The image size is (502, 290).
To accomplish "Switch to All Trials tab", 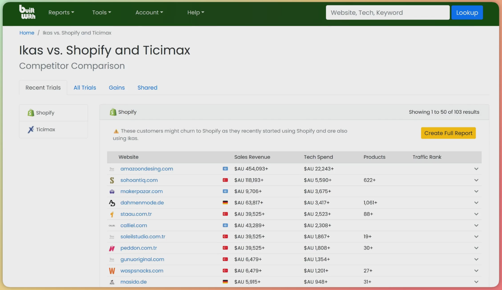I will [x=85, y=88].
